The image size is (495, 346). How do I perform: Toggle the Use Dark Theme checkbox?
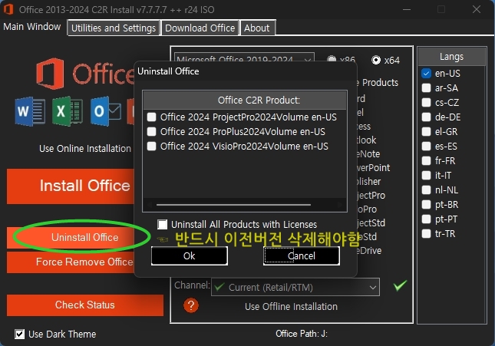point(20,334)
